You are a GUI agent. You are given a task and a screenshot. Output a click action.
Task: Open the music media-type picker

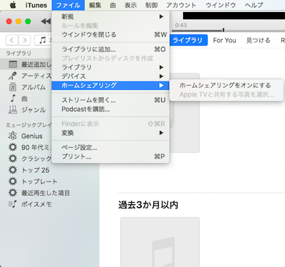(x=43, y=40)
